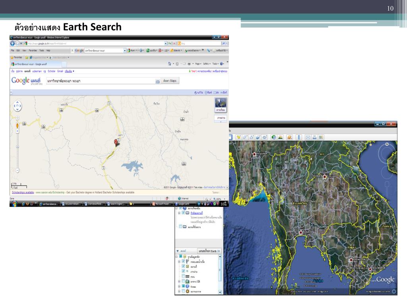Toggle the Ocean layer checkbox

tap(183, 286)
